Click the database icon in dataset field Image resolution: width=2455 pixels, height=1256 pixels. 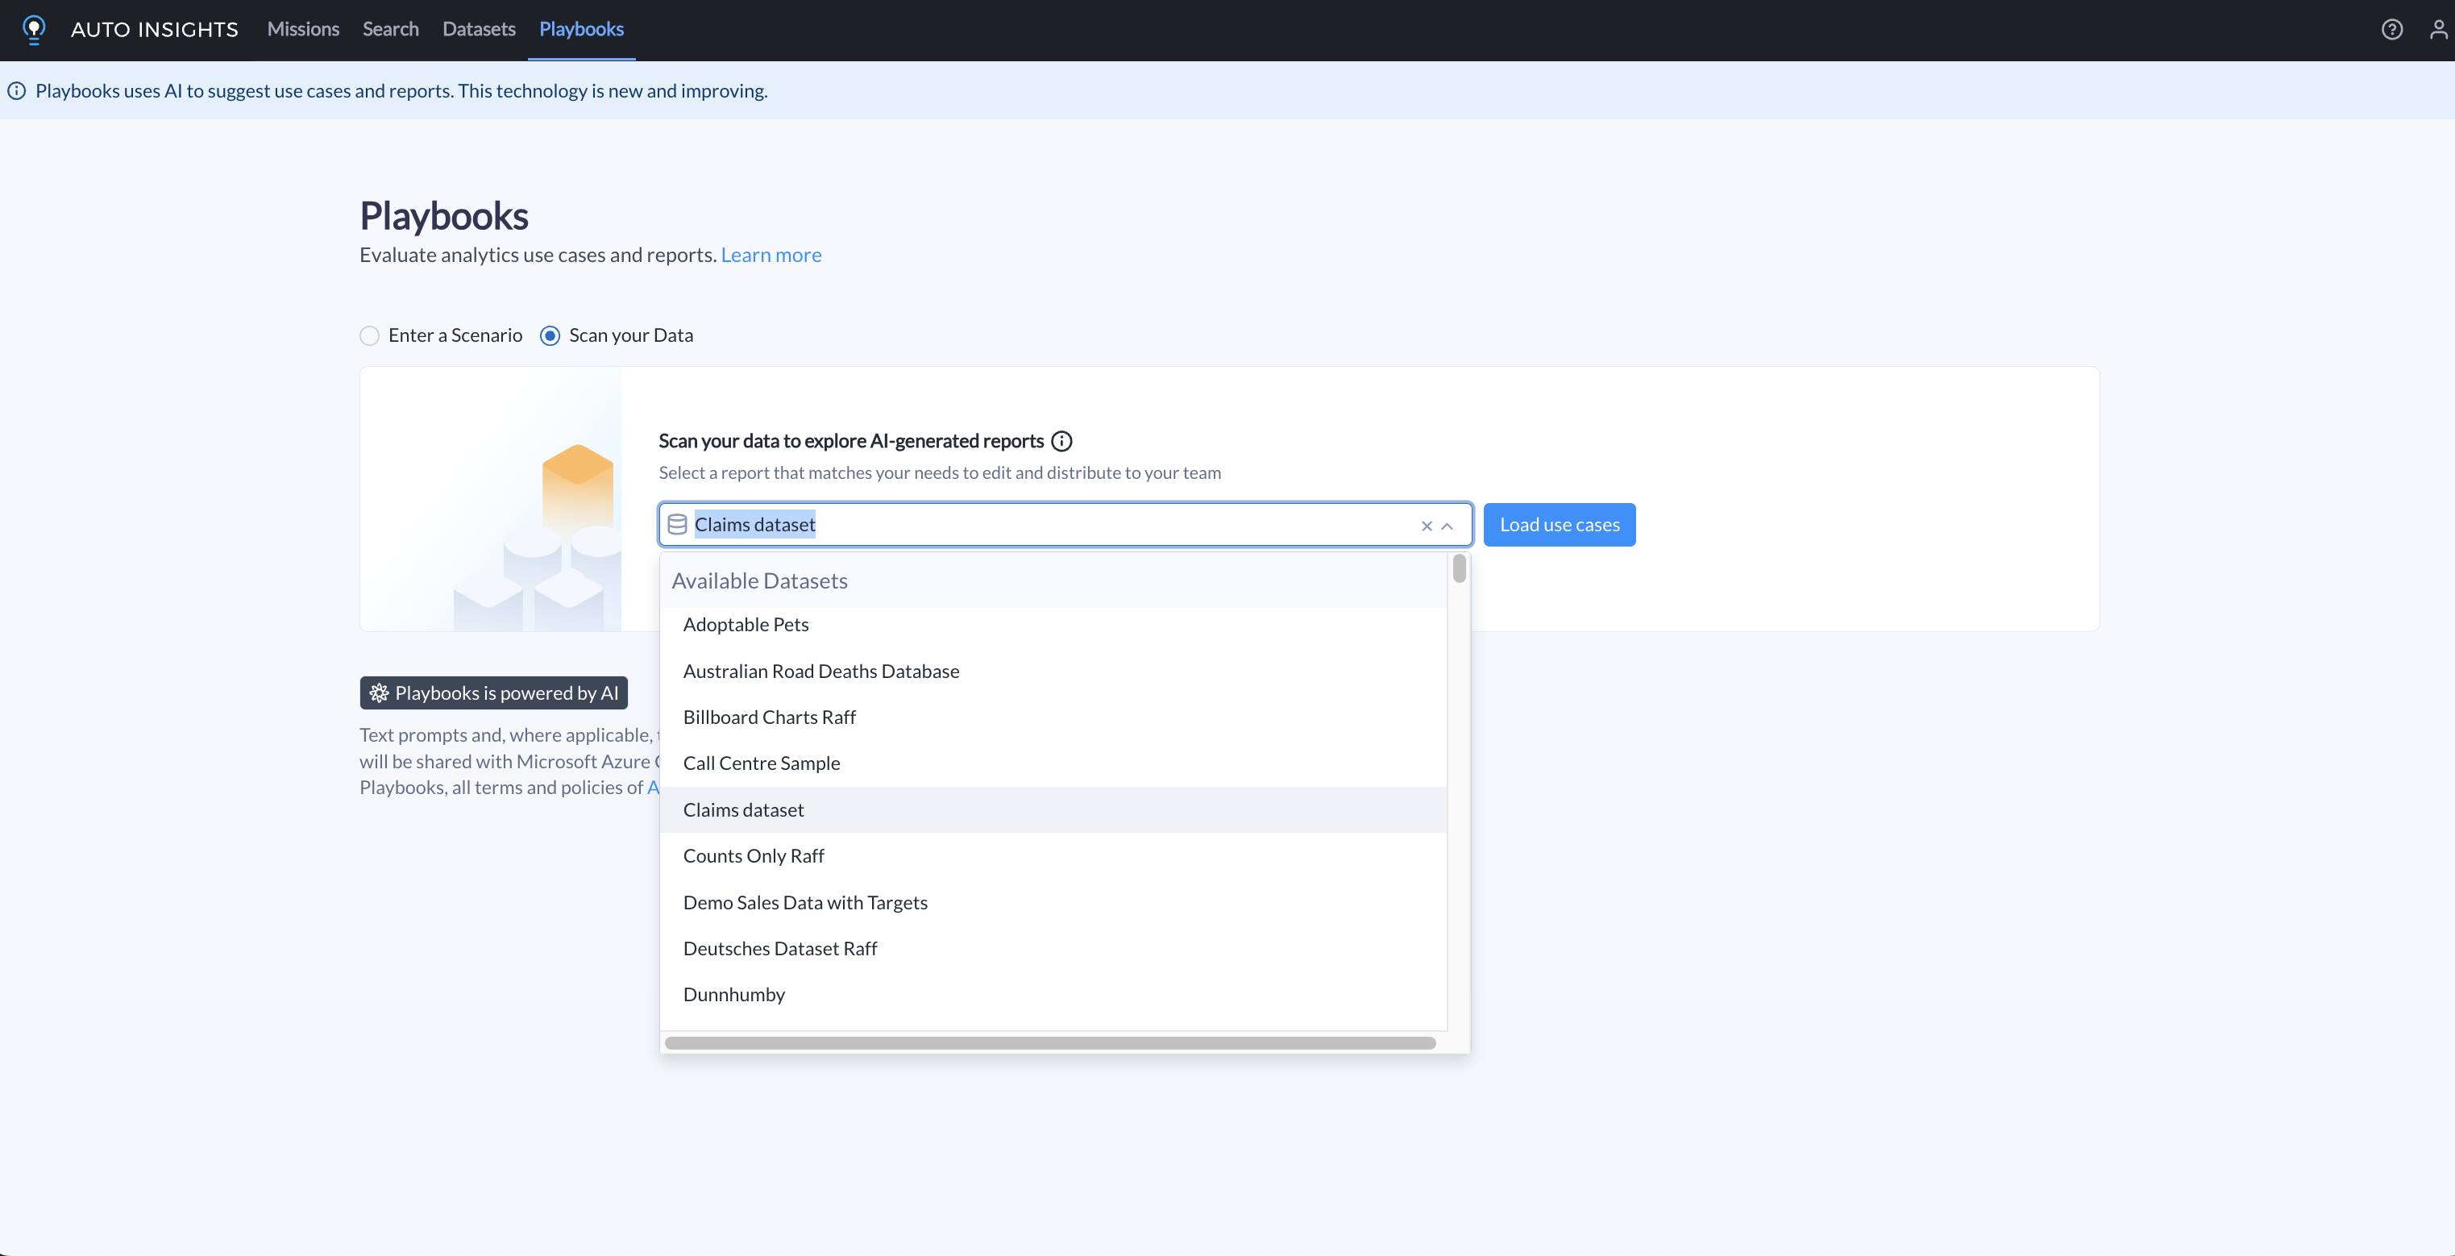[677, 524]
